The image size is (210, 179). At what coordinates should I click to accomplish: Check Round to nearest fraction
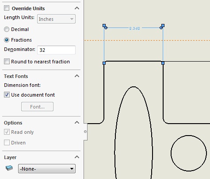[x=7, y=62]
